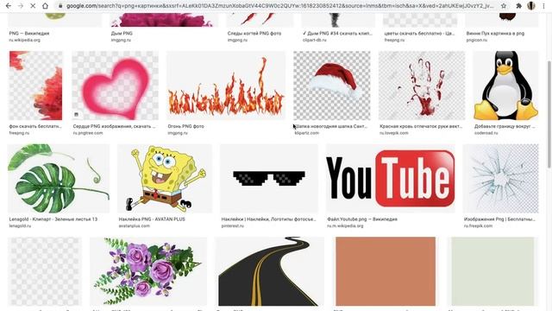This screenshot has height=311, width=552.
Task: Open the pixel sunglasses thumbnail
Action: [x=269, y=179]
